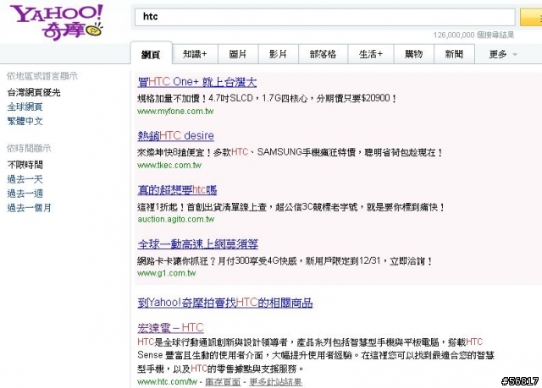Click the search box containing htc

point(324,17)
